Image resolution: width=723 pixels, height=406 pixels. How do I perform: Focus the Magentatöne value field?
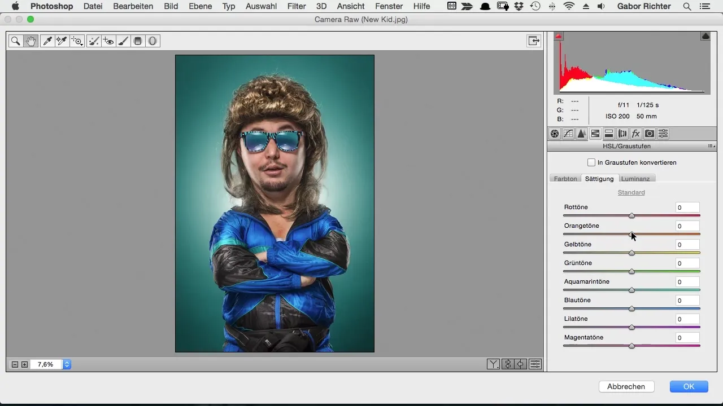click(x=687, y=338)
